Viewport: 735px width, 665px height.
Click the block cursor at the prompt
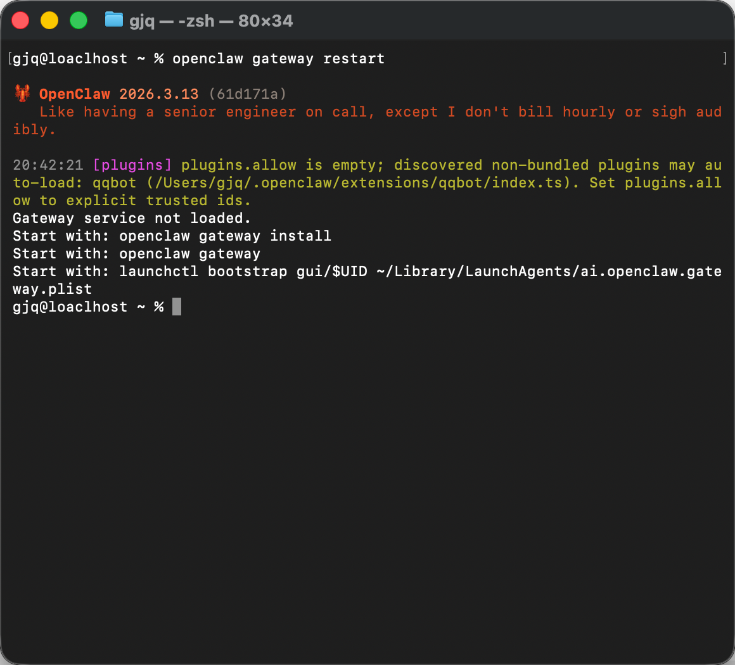(x=177, y=307)
